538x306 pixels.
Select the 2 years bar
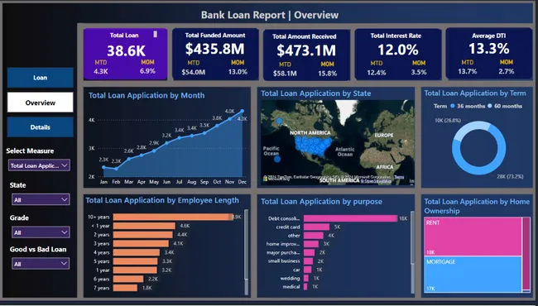tap(142, 235)
